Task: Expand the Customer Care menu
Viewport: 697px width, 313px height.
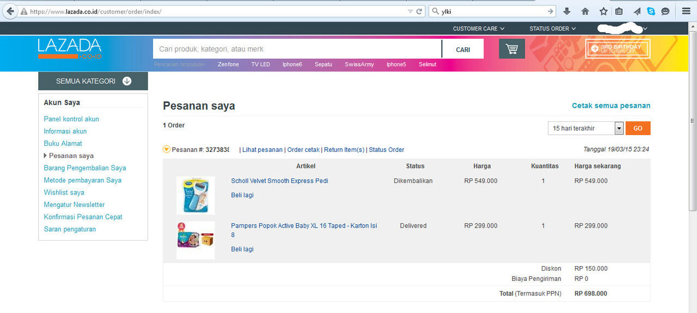Action: click(479, 28)
